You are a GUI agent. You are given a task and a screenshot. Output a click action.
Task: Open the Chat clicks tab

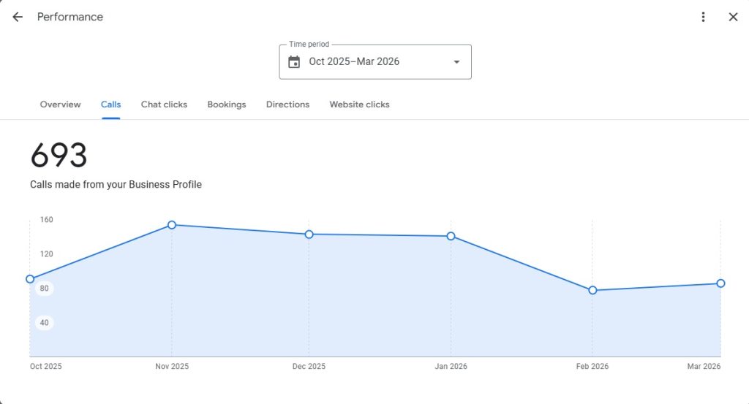click(164, 104)
